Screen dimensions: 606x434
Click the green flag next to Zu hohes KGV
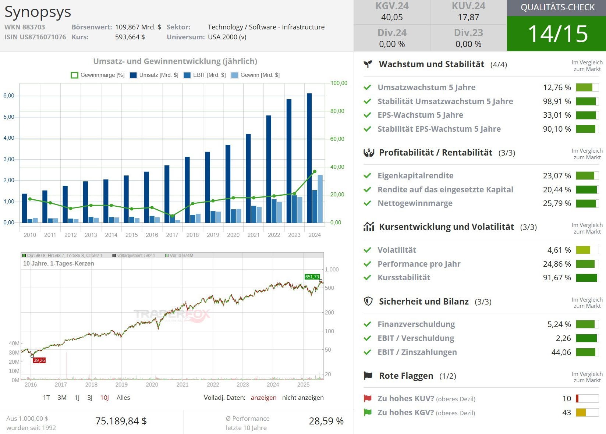click(368, 412)
